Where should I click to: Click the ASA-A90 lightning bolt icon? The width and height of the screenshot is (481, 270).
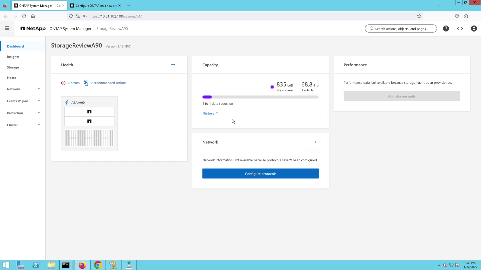(67, 102)
